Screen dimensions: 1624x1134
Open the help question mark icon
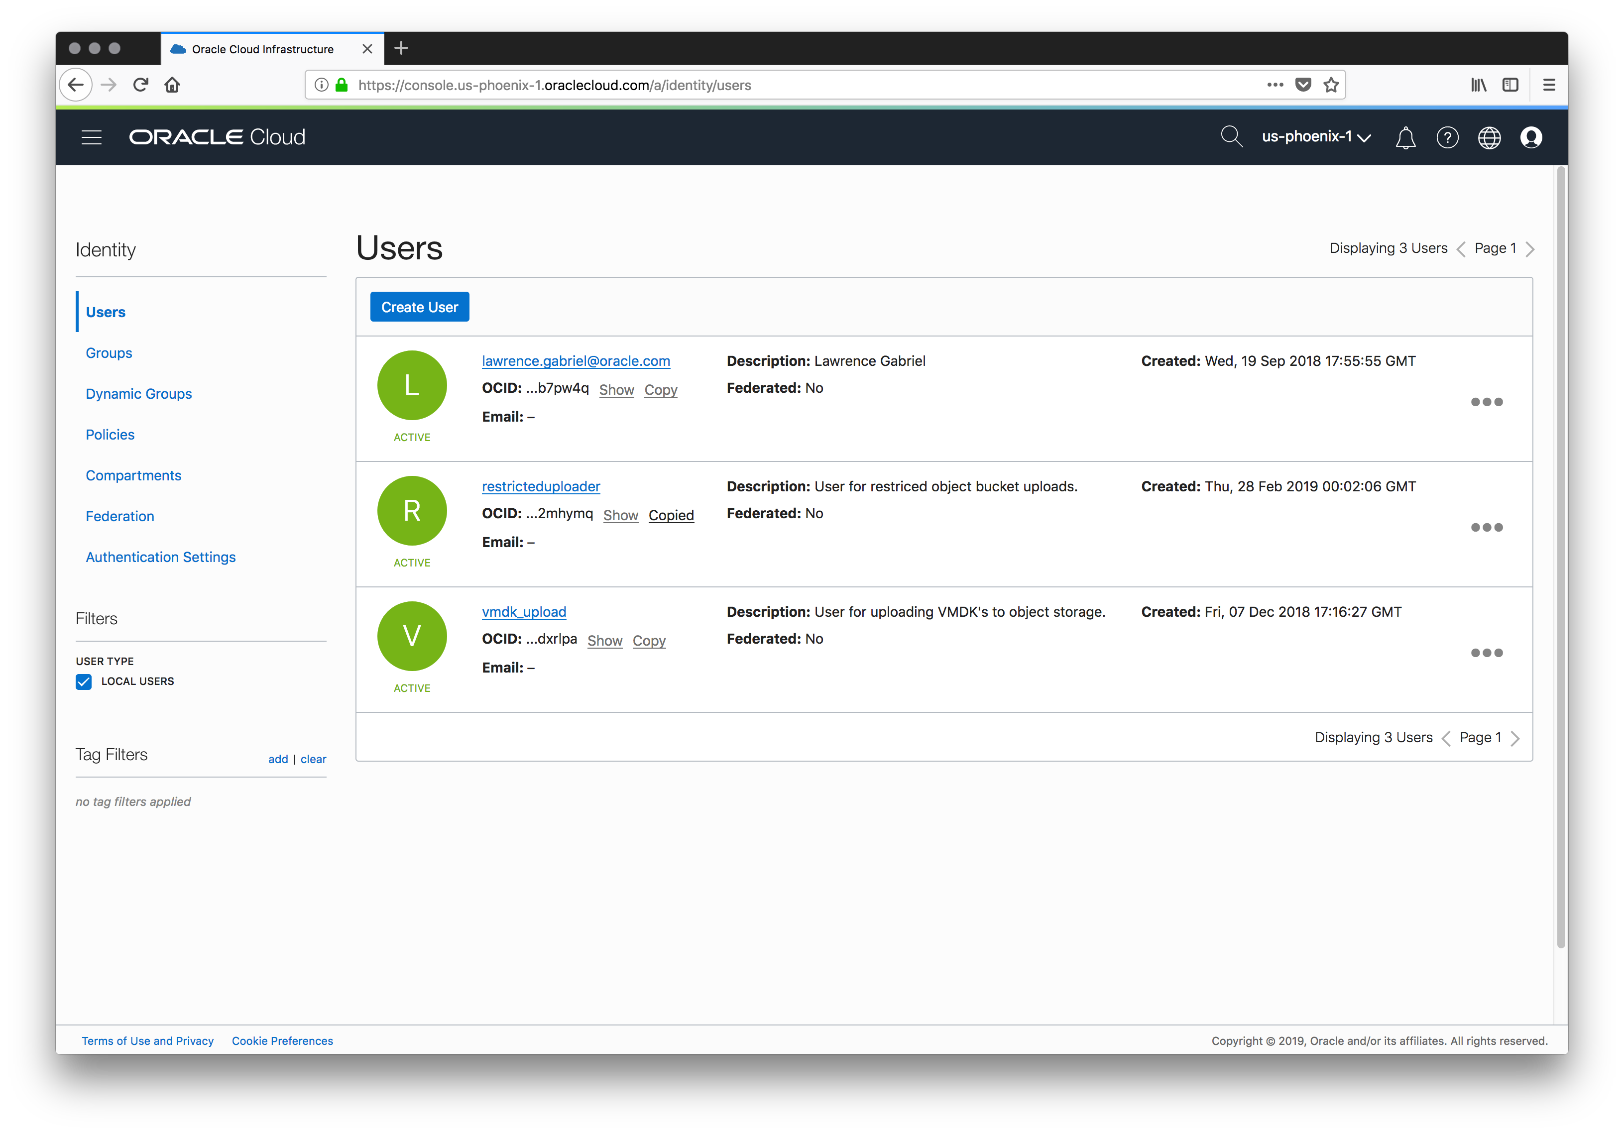(1447, 137)
